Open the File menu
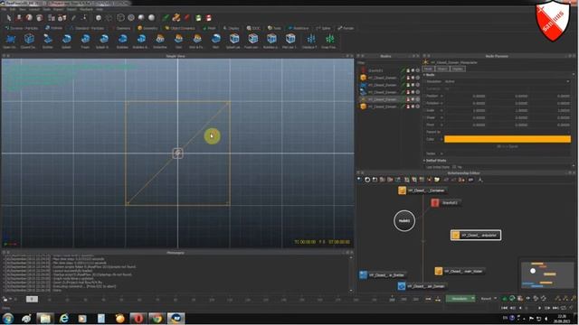Image resolution: width=579 pixels, height=325 pixels. pyautogui.click(x=4, y=9)
